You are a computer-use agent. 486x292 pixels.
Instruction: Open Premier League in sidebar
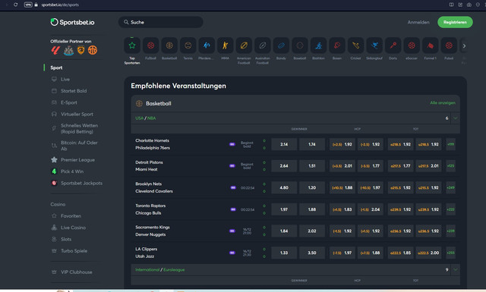[x=77, y=160]
